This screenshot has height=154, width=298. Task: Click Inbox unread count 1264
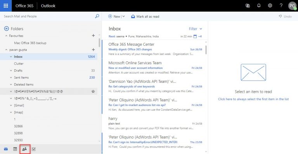click(91, 56)
